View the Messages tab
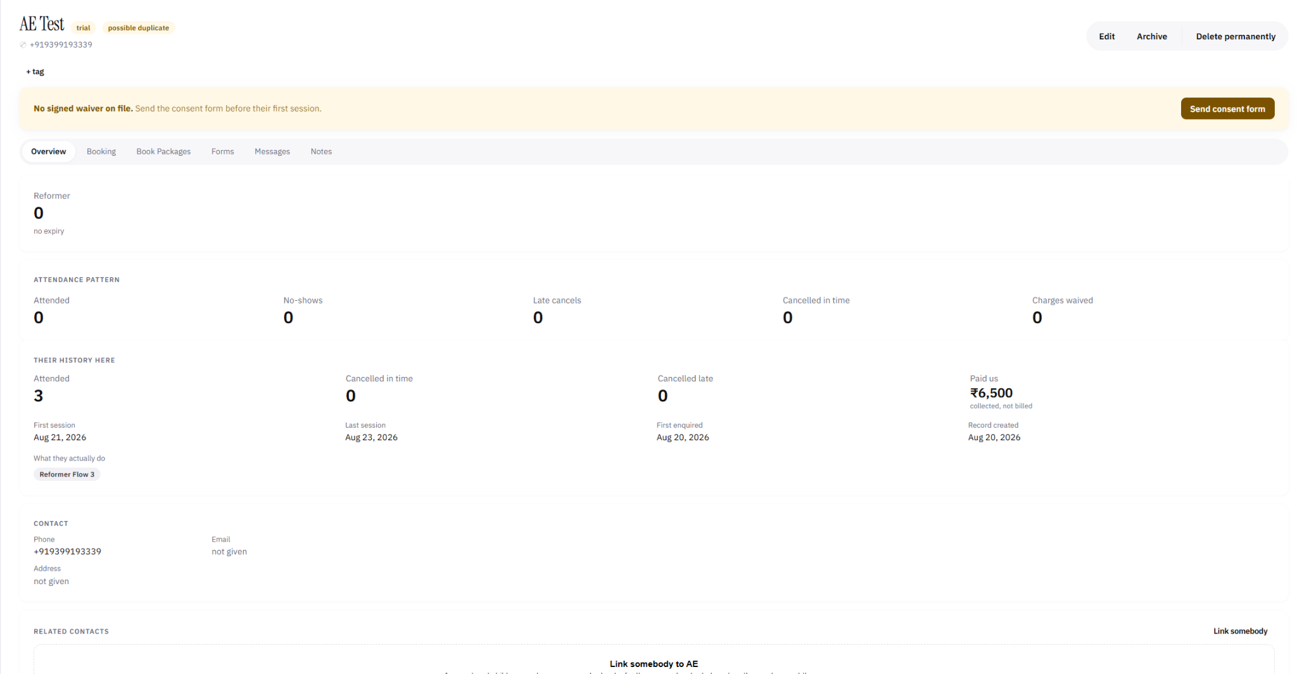The image size is (1297, 674). point(272,151)
